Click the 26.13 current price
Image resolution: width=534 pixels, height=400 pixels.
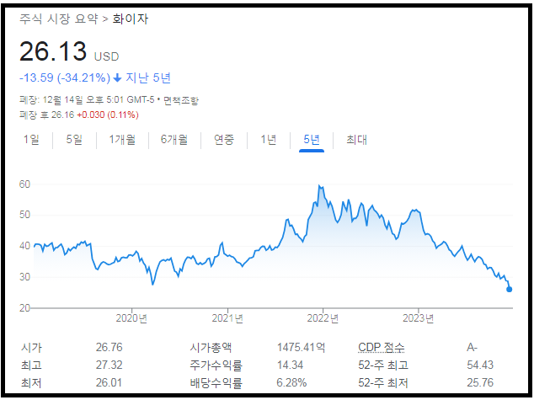(53, 51)
